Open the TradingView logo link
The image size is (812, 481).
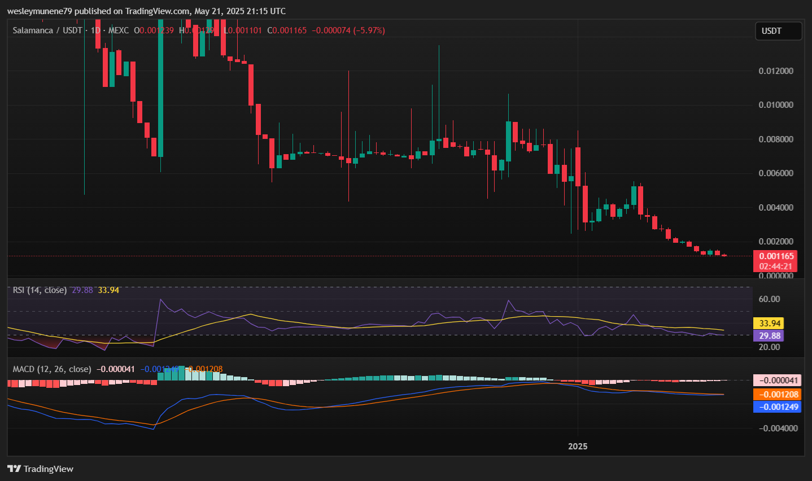tap(40, 469)
